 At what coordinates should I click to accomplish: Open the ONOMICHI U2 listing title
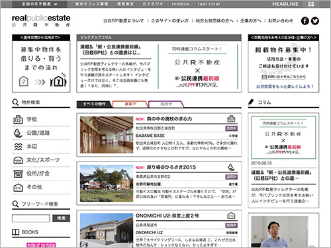click(x=167, y=216)
